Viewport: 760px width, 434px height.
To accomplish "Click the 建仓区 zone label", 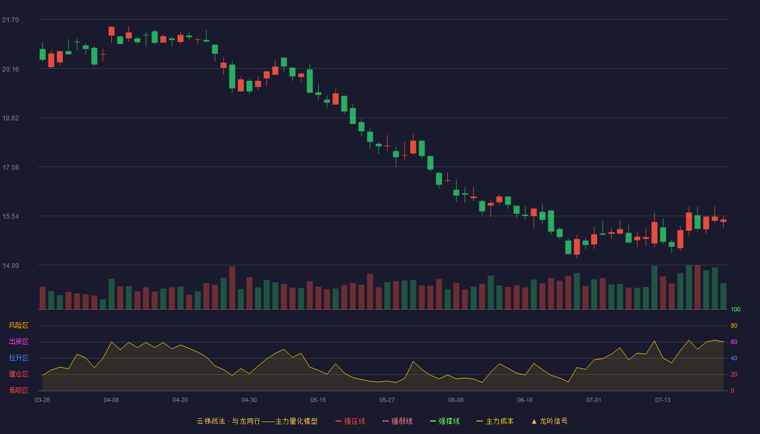I will pos(18,374).
